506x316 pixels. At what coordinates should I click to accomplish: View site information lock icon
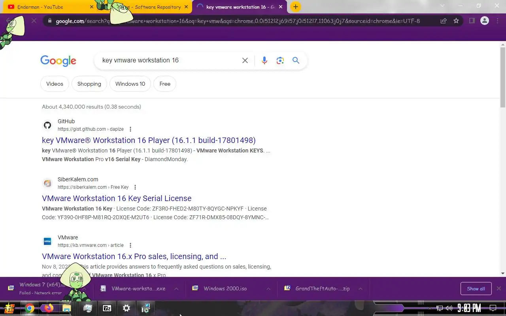[x=49, y=21]
